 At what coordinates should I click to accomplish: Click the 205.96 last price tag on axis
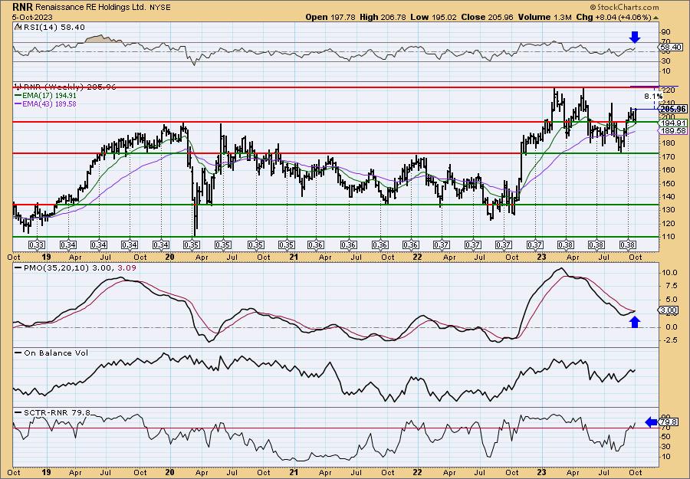[673, 109]
